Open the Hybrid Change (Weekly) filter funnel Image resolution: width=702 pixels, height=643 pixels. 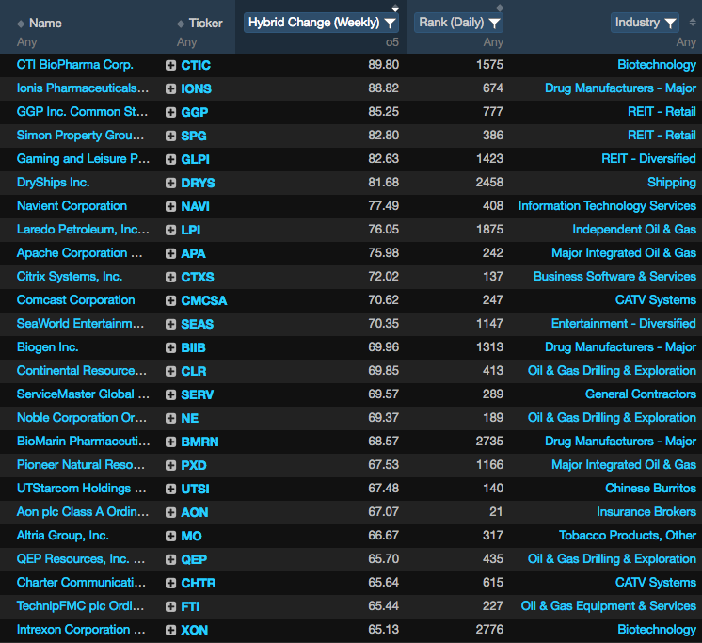click(390, 23)
